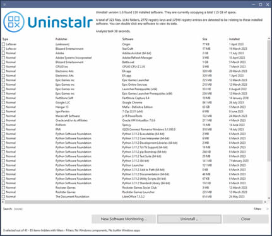Screen dimensions: 272x236
Task: Check the CPUID CPU-Z checkbox
Action: click(x=4, y=66)
